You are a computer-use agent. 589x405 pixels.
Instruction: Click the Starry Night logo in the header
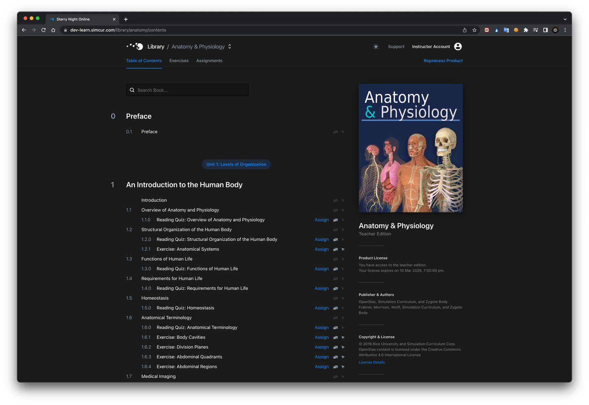click(134, 46)
